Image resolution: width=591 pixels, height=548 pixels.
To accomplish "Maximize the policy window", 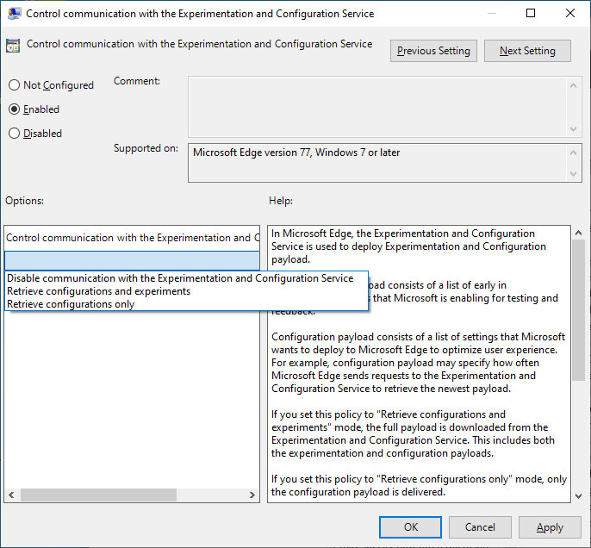I will (x=531, y=13).
